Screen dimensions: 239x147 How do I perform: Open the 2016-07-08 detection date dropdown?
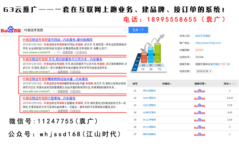(x=204, y=71)
